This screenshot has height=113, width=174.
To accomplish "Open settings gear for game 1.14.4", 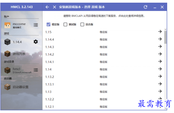I will coord(36,42).
